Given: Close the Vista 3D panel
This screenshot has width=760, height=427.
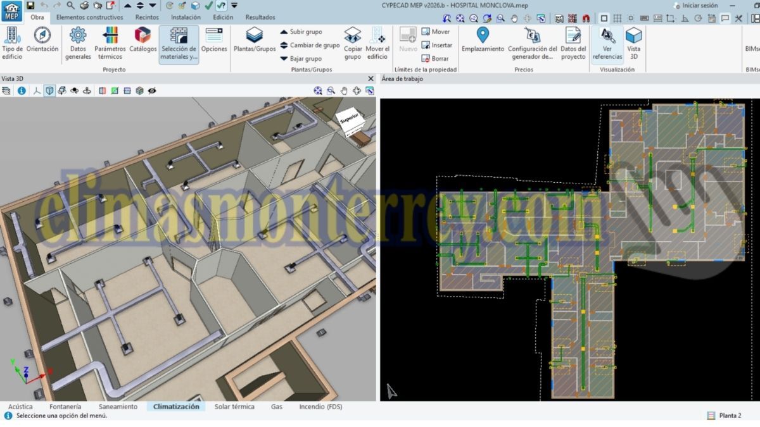Looking at the screenshot, I should pyautogui.click(x=370, y=78).
